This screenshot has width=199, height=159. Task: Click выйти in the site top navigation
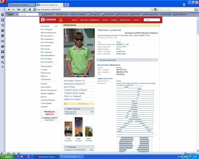pyautogui.click(x=136, y=20)
